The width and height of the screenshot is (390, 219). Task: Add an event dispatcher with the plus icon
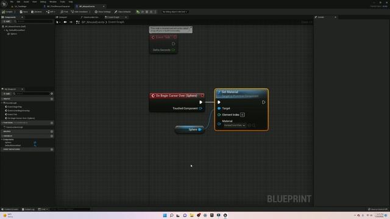[x=52, y=149]
